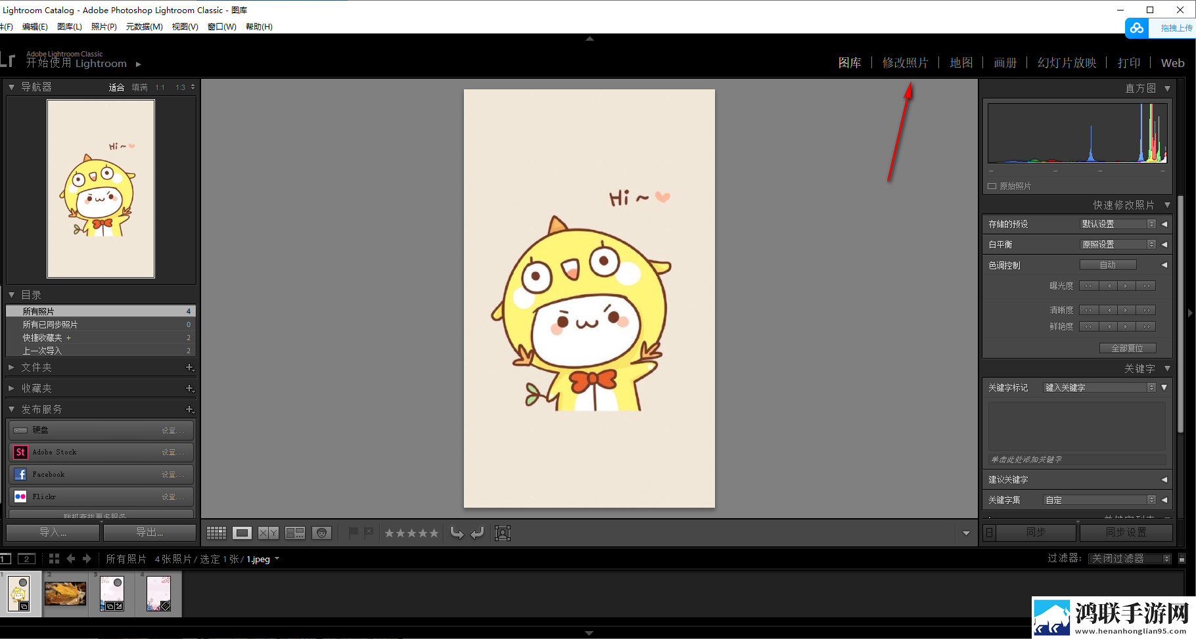Go back with the filmstrip left arrow
The width and height of the screenshot is (1196, 639).
coord(71,559)
